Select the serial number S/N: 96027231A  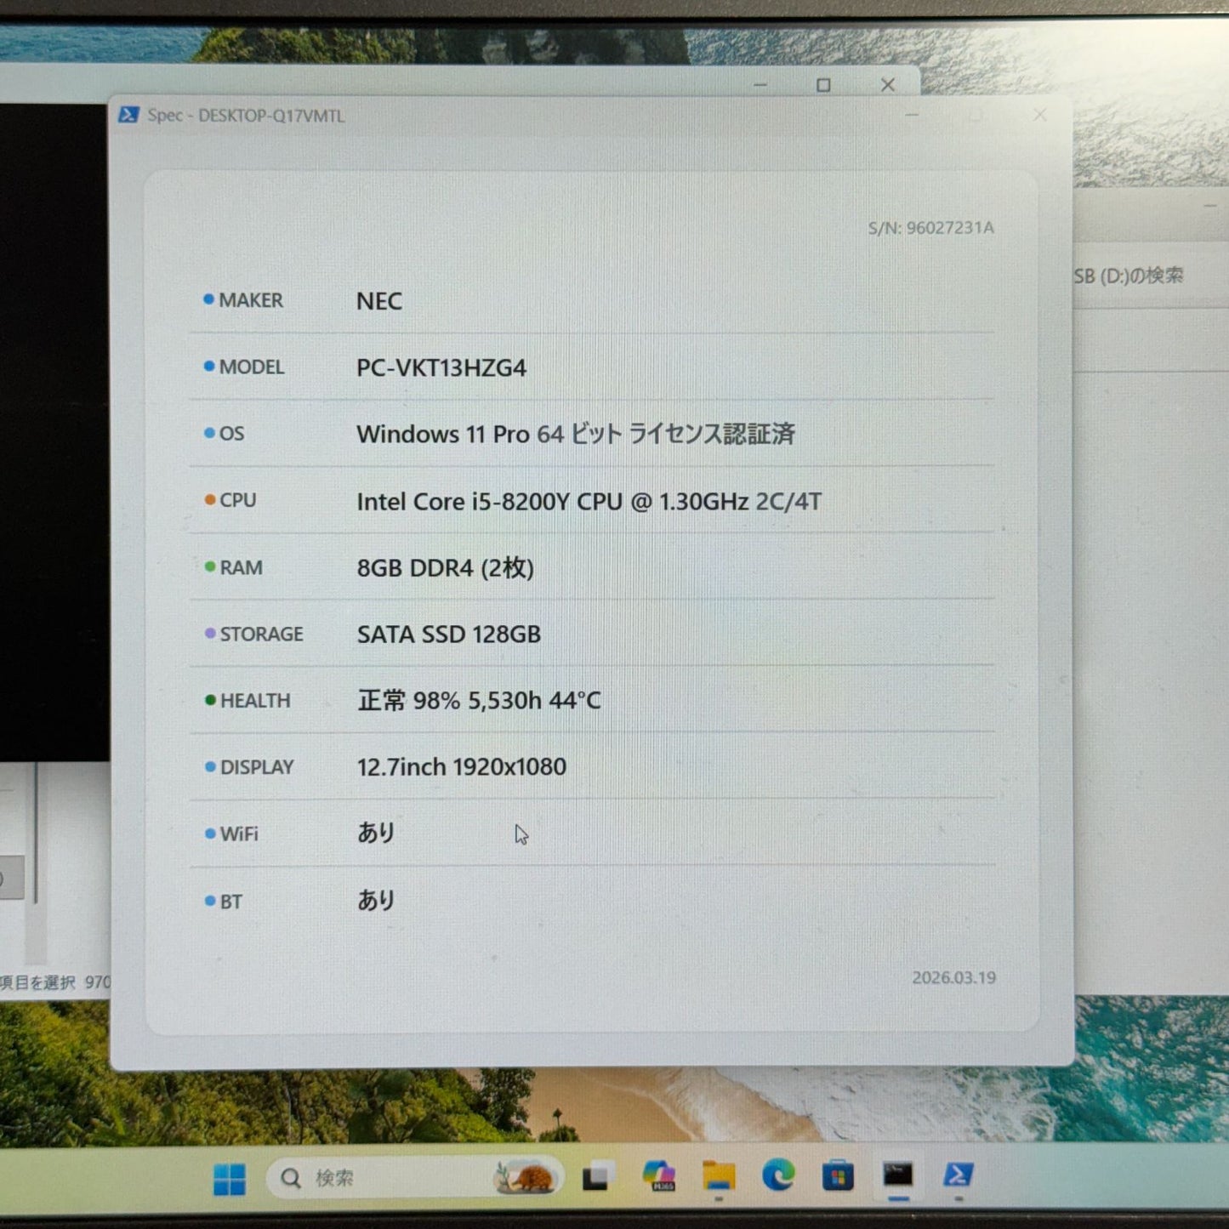click(931, 228)
